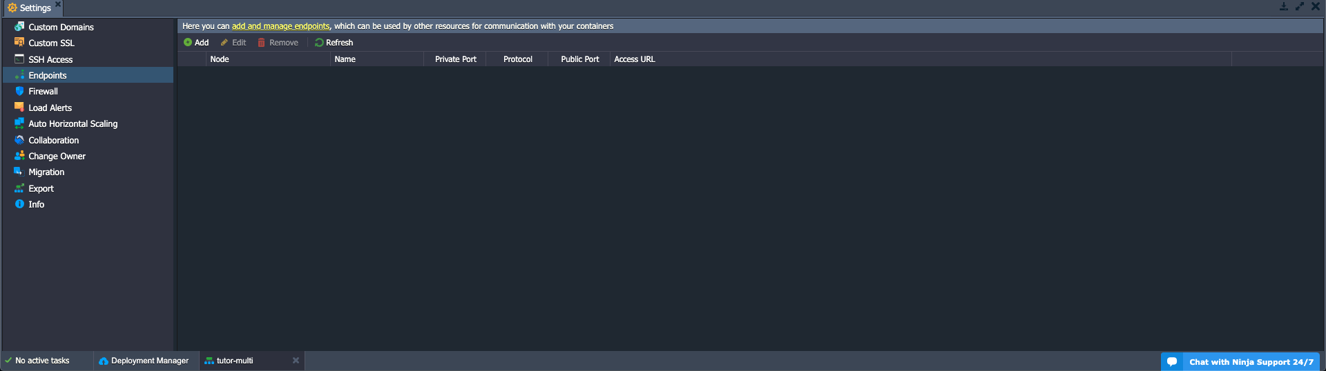Click the expand panel icon in the header

click(1300, 6)
